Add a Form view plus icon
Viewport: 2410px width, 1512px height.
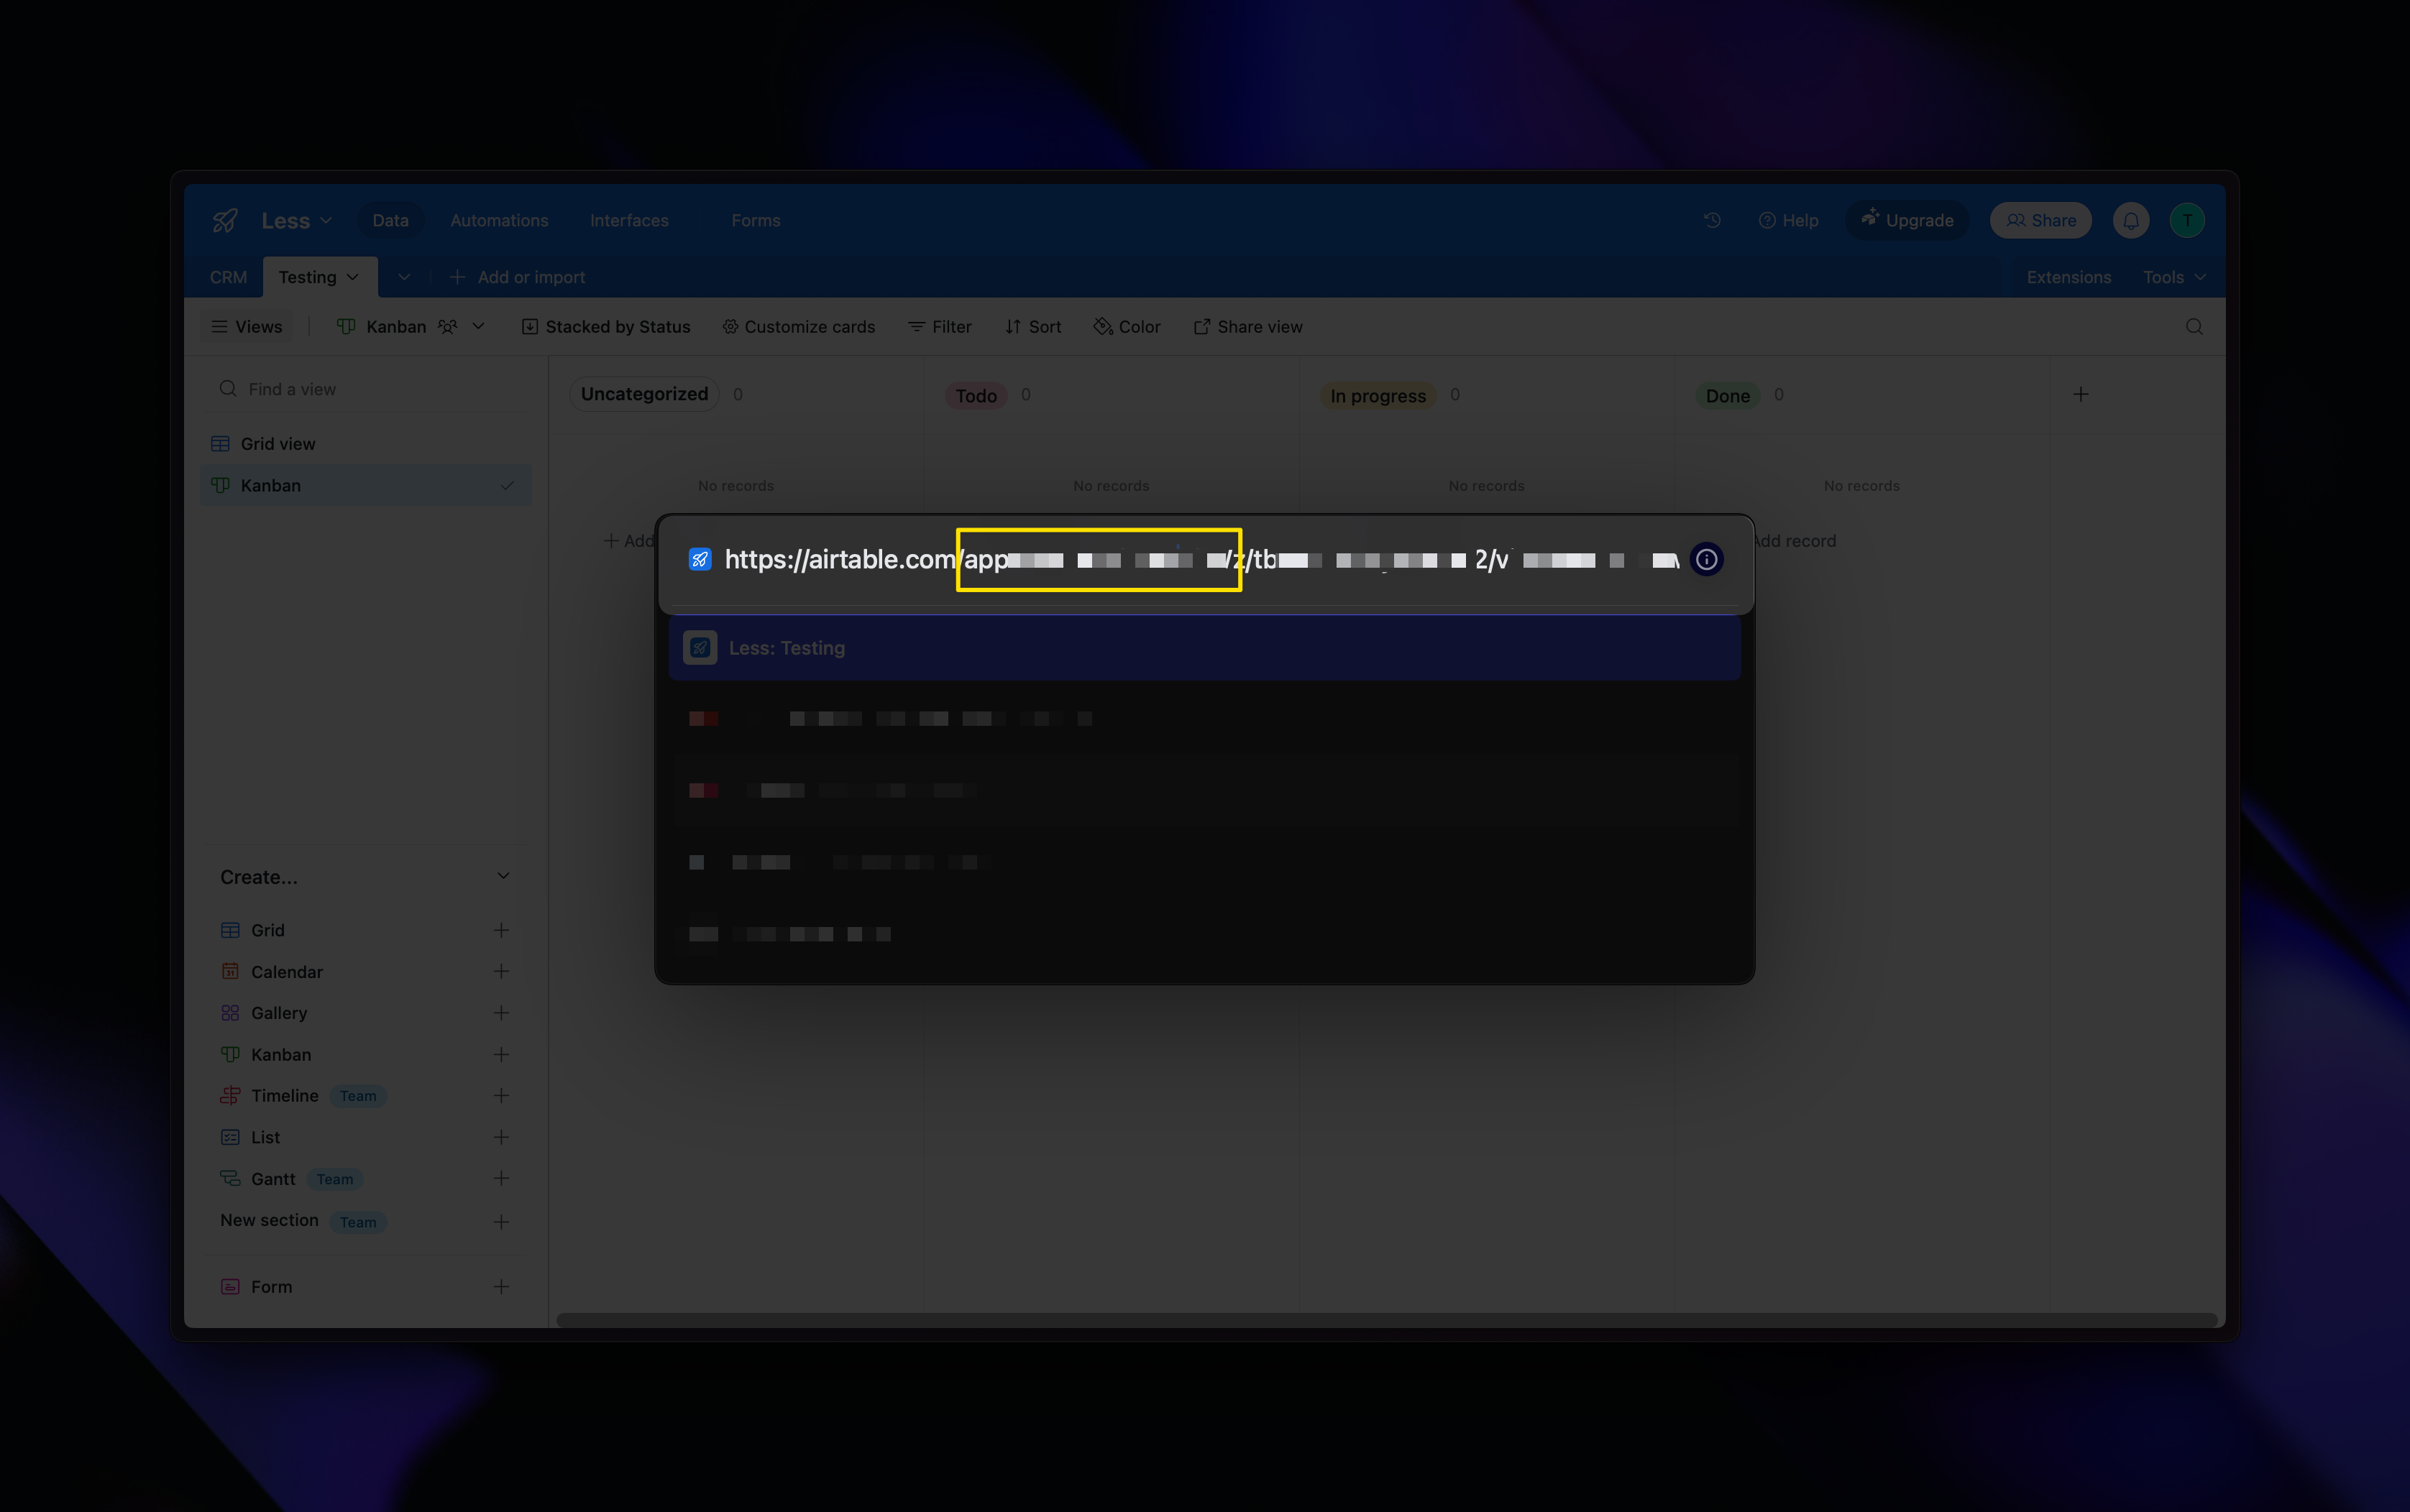pyautogui.click(x=501, y=1286)
